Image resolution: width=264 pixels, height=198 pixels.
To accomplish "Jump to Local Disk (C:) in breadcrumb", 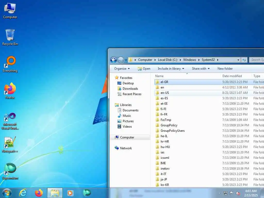I will (168, 60).
